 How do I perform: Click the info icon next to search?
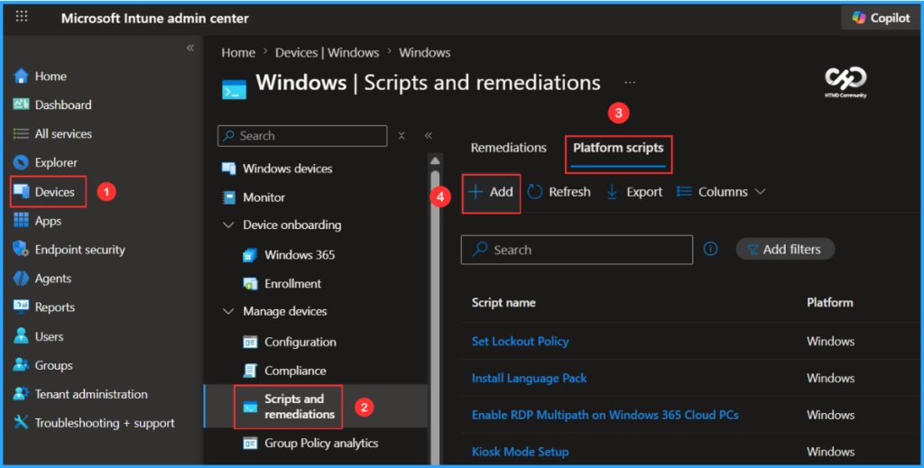[711, 249]
